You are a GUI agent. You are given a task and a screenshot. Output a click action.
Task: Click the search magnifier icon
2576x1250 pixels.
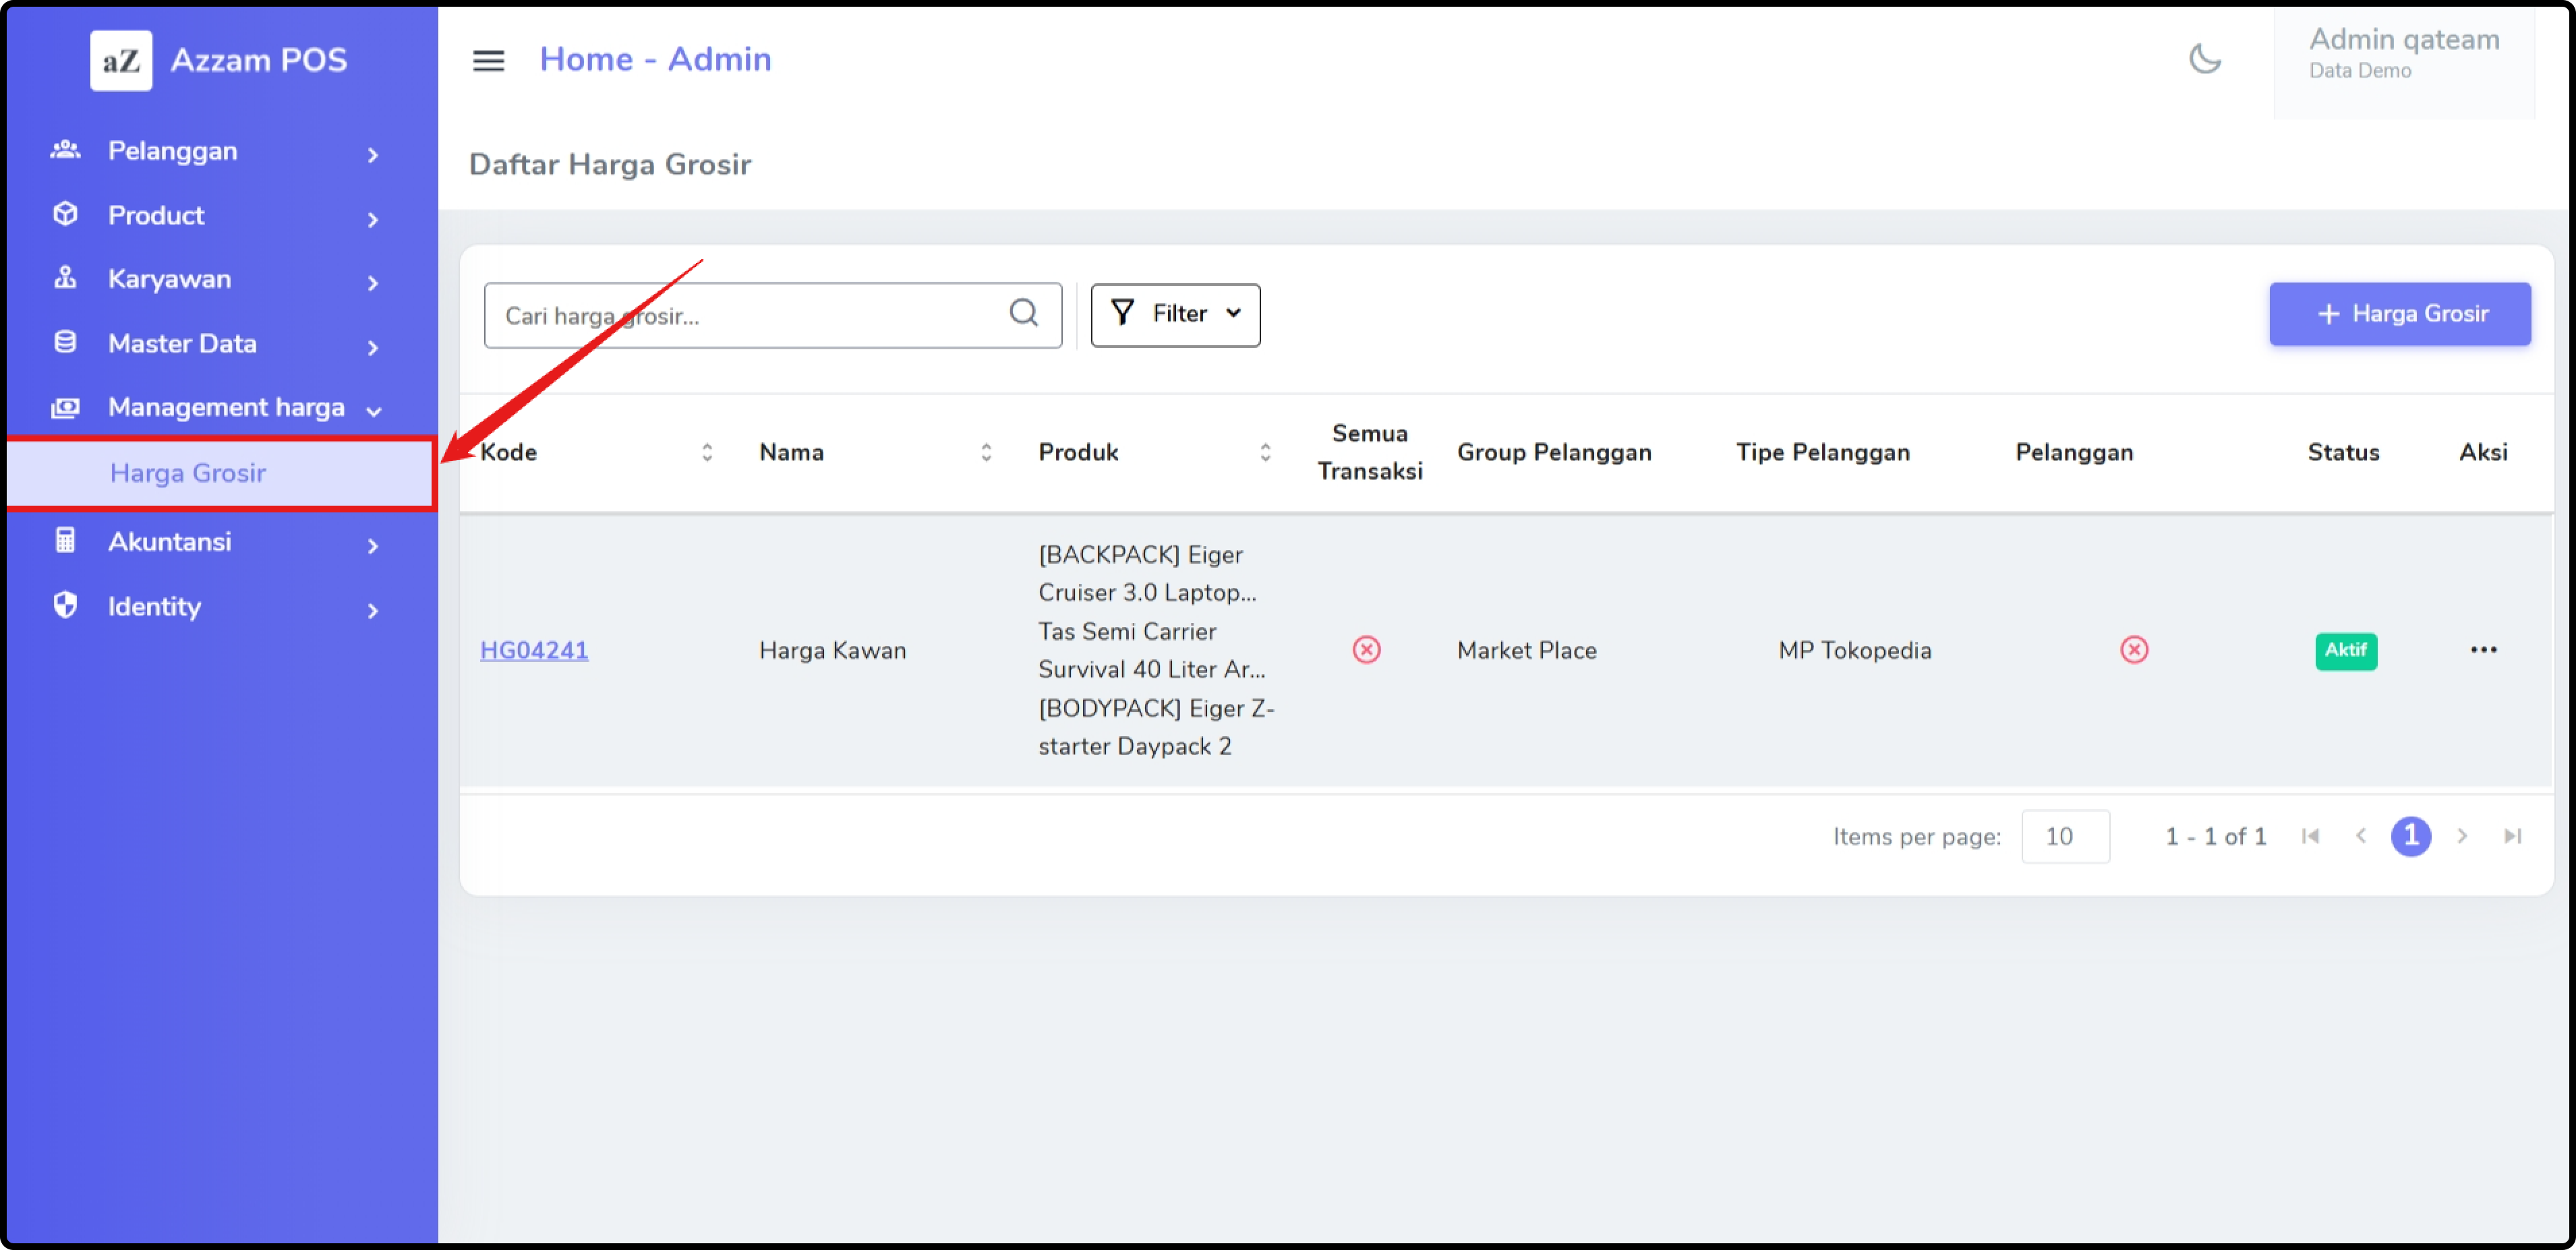(x=1023, y=314)
